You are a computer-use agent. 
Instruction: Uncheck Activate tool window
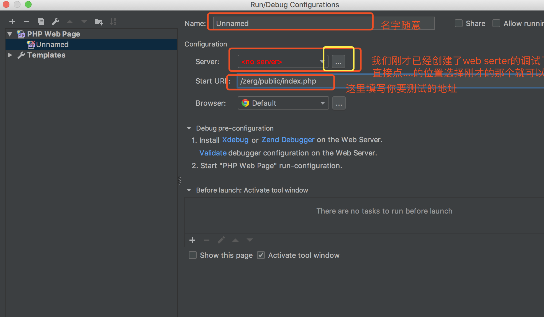pyautogui.click(x=261, y=255)
